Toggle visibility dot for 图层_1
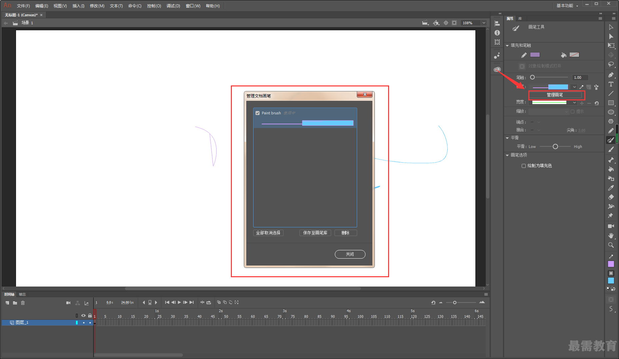The width and height of the screenshot is (619, 359). click(84, 323)
